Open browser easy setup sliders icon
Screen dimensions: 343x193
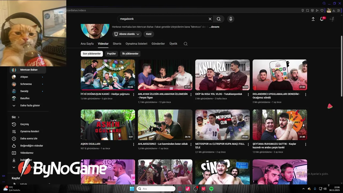click(339, 10)
